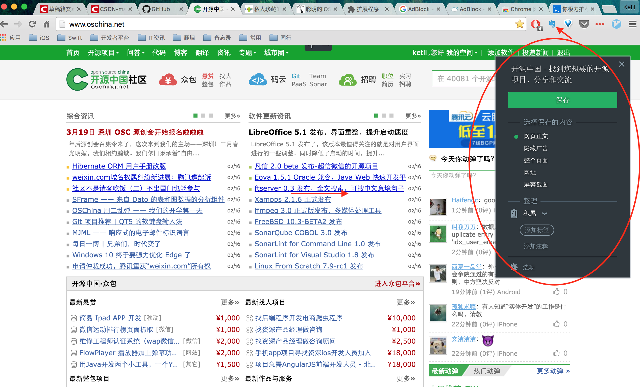Open the AdBlock red hand extension
640x387 pixels.
[x=536, y=25]
